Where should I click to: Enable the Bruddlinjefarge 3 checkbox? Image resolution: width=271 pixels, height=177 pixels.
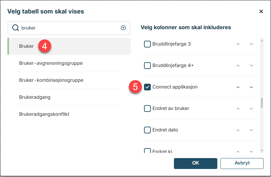click(x=147, y=44)
